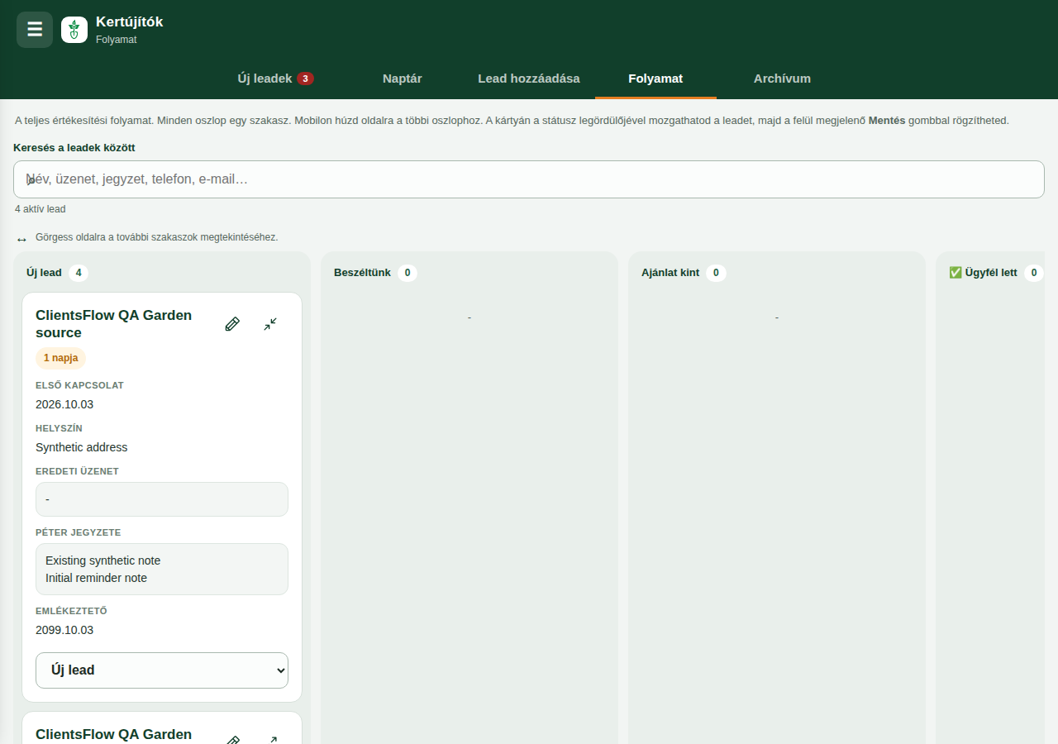The width and height of the screenshot is (1058, 744).
Task: Open the Naptár tab
Action: 403,79
